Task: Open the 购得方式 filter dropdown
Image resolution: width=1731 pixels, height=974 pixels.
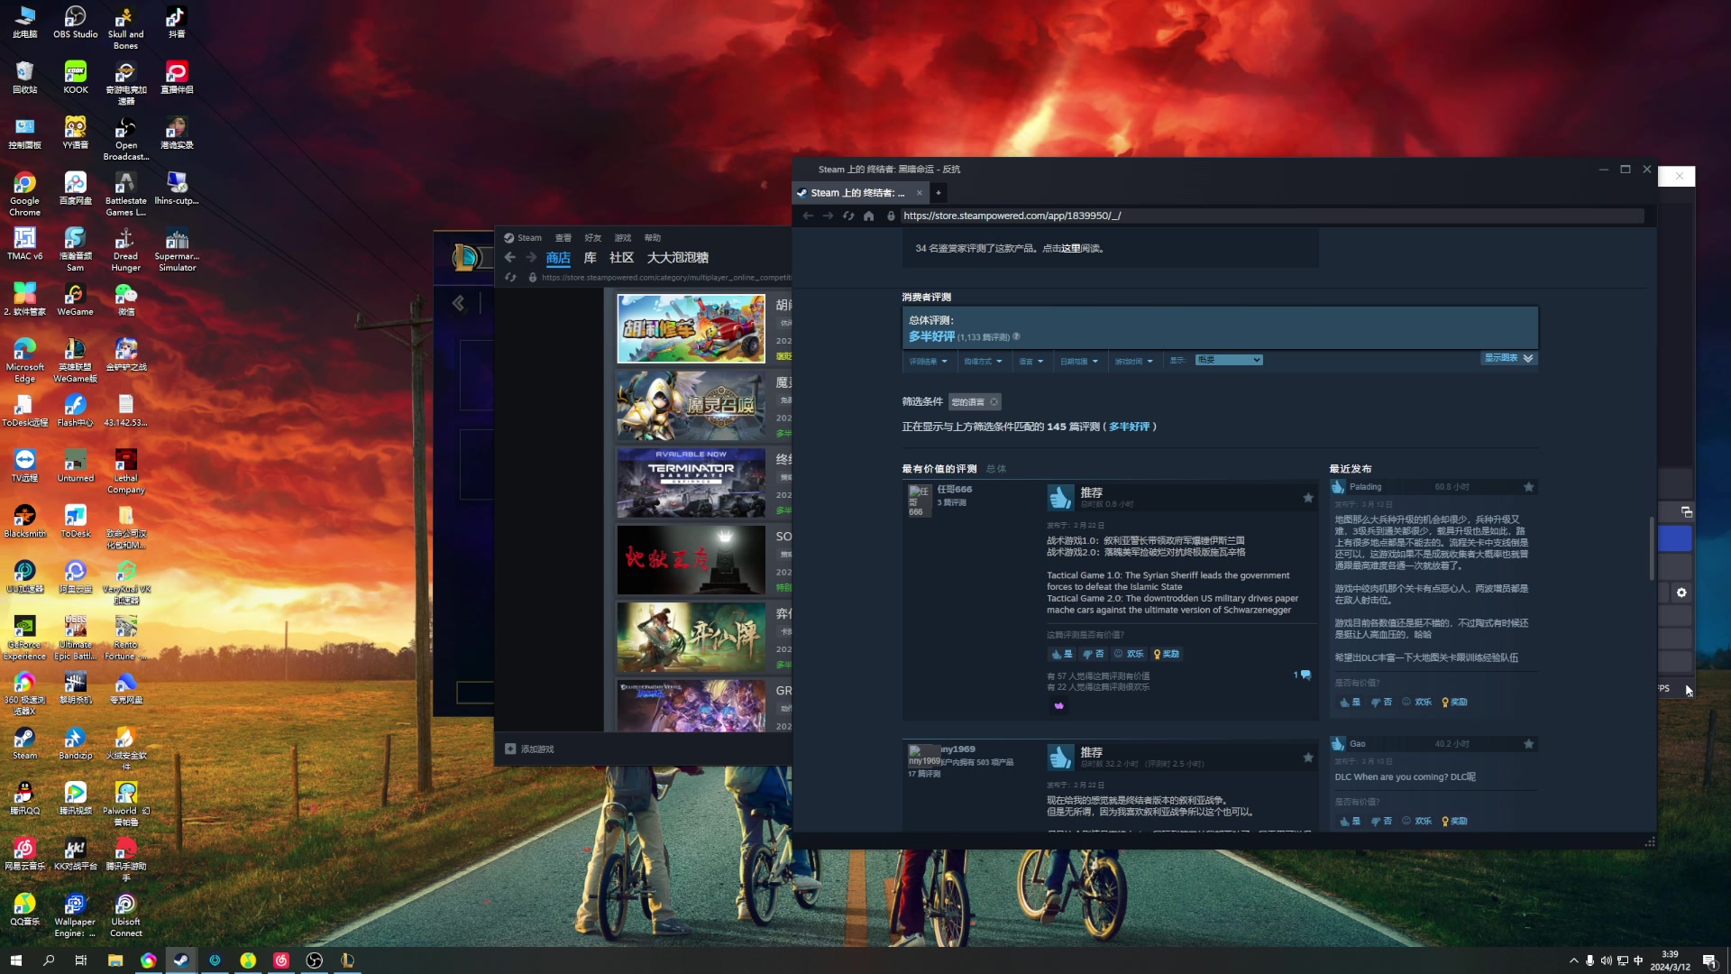Action: point(983,361)
